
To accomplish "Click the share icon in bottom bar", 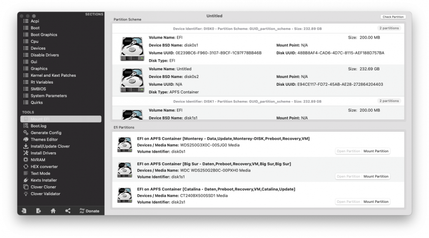I will click(68, 211).
